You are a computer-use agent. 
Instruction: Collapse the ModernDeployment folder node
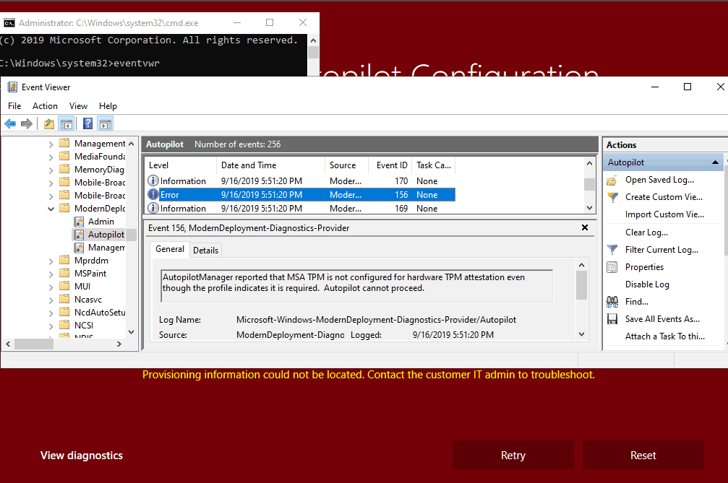(51, 209)
